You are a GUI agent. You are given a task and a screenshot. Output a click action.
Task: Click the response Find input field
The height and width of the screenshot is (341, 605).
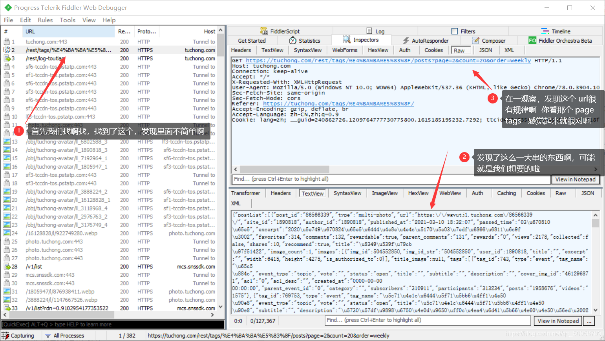pyautogui.click(x=428, y=320)
